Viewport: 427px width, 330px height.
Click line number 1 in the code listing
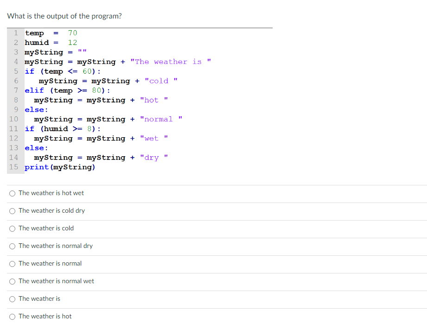point(15,33)
